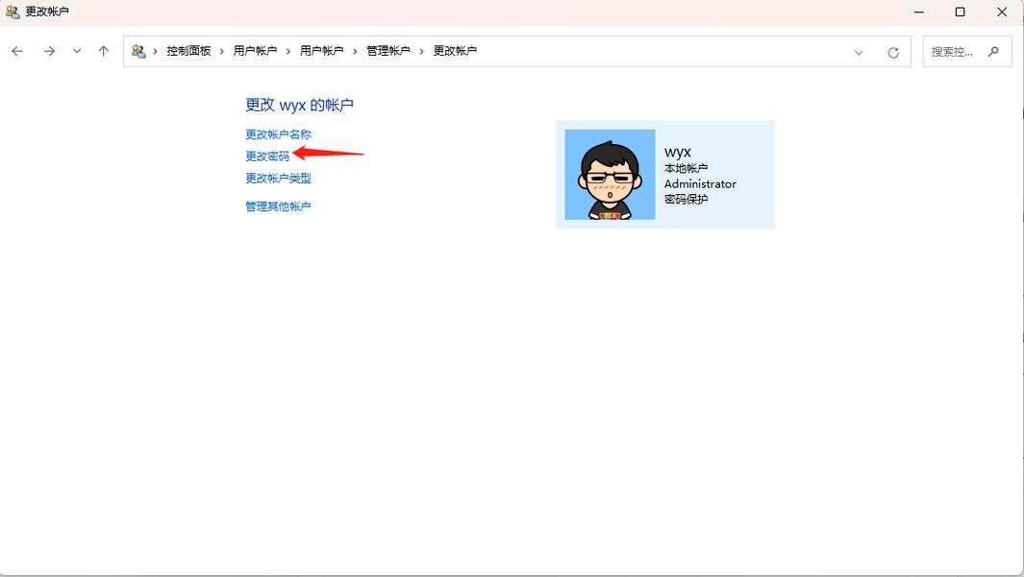
Task: Open the address bar history dropdown chevron
Action: 859,53
